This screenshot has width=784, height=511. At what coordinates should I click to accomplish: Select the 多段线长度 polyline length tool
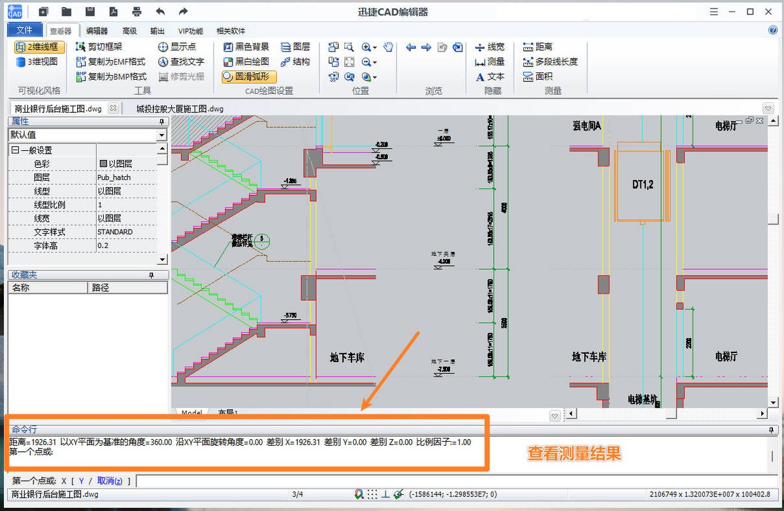(550, 61)
